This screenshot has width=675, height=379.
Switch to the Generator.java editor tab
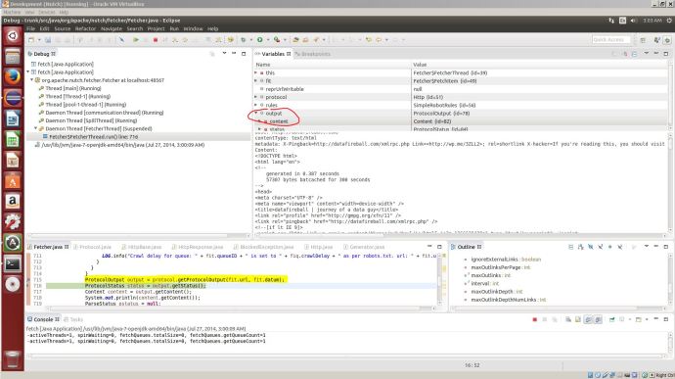tap(364, 247)
